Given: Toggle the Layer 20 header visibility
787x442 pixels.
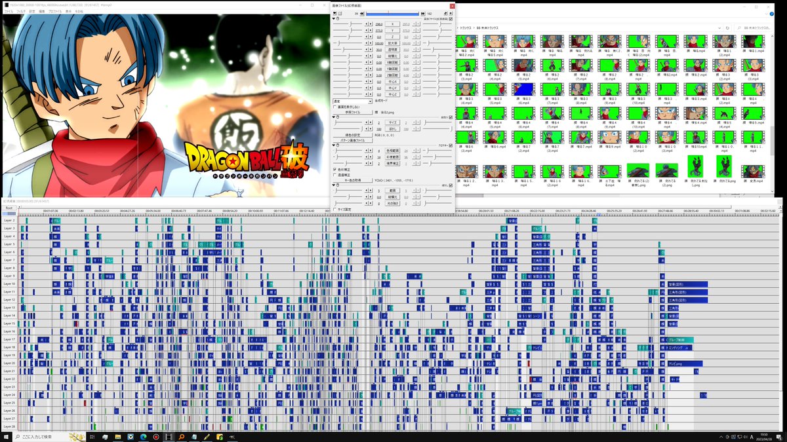Looking at the screenshot, I should pyautogui.click(x=10, y=363).
